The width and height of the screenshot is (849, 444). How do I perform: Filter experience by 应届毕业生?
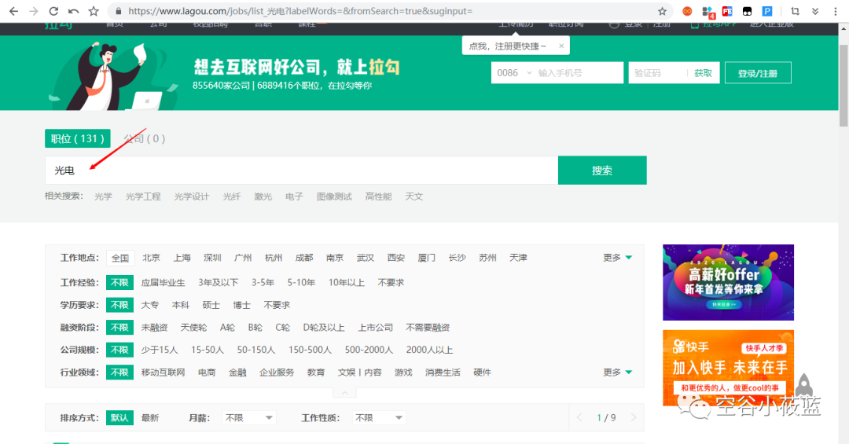coord(163,283)
